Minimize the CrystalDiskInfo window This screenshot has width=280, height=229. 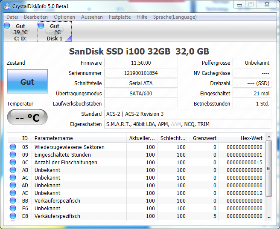[239, 5]
